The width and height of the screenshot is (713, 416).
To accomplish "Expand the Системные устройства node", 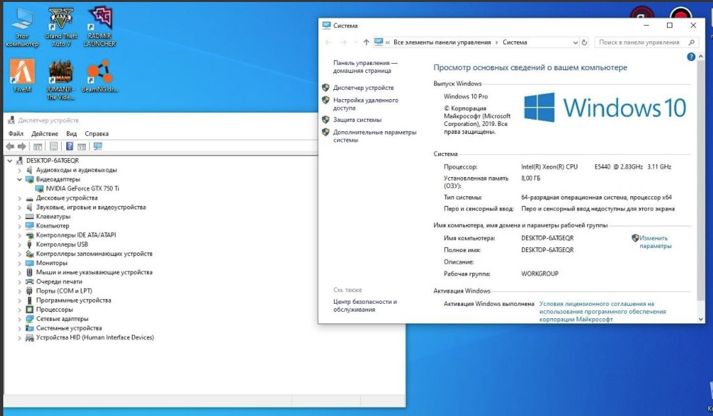I will (x=20, y=328).
